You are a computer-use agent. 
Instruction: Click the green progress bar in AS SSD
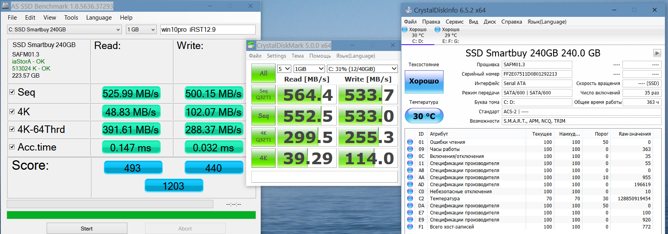(131, 215)
